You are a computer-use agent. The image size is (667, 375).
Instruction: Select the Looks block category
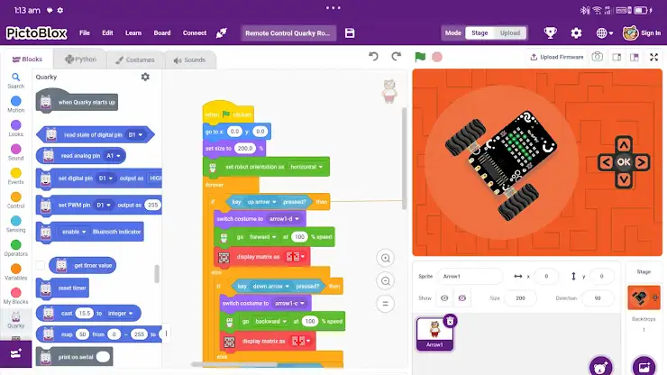click(15, 128)
